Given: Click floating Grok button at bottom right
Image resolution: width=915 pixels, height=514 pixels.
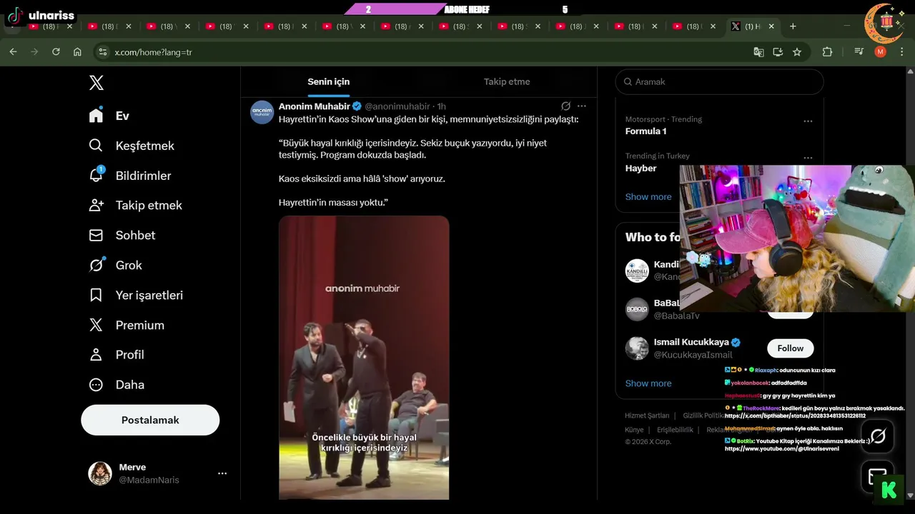Looking at the screenshot, I should coord(878,435).
